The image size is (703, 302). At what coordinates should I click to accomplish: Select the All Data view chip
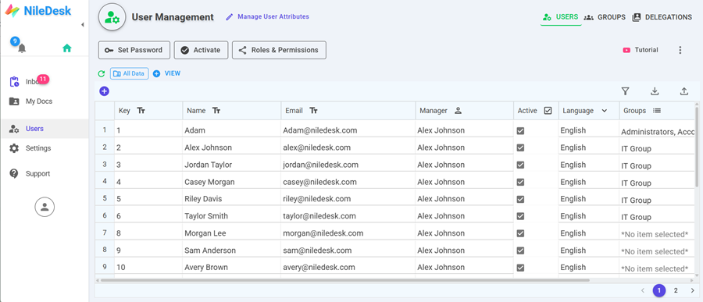point(129,73)
